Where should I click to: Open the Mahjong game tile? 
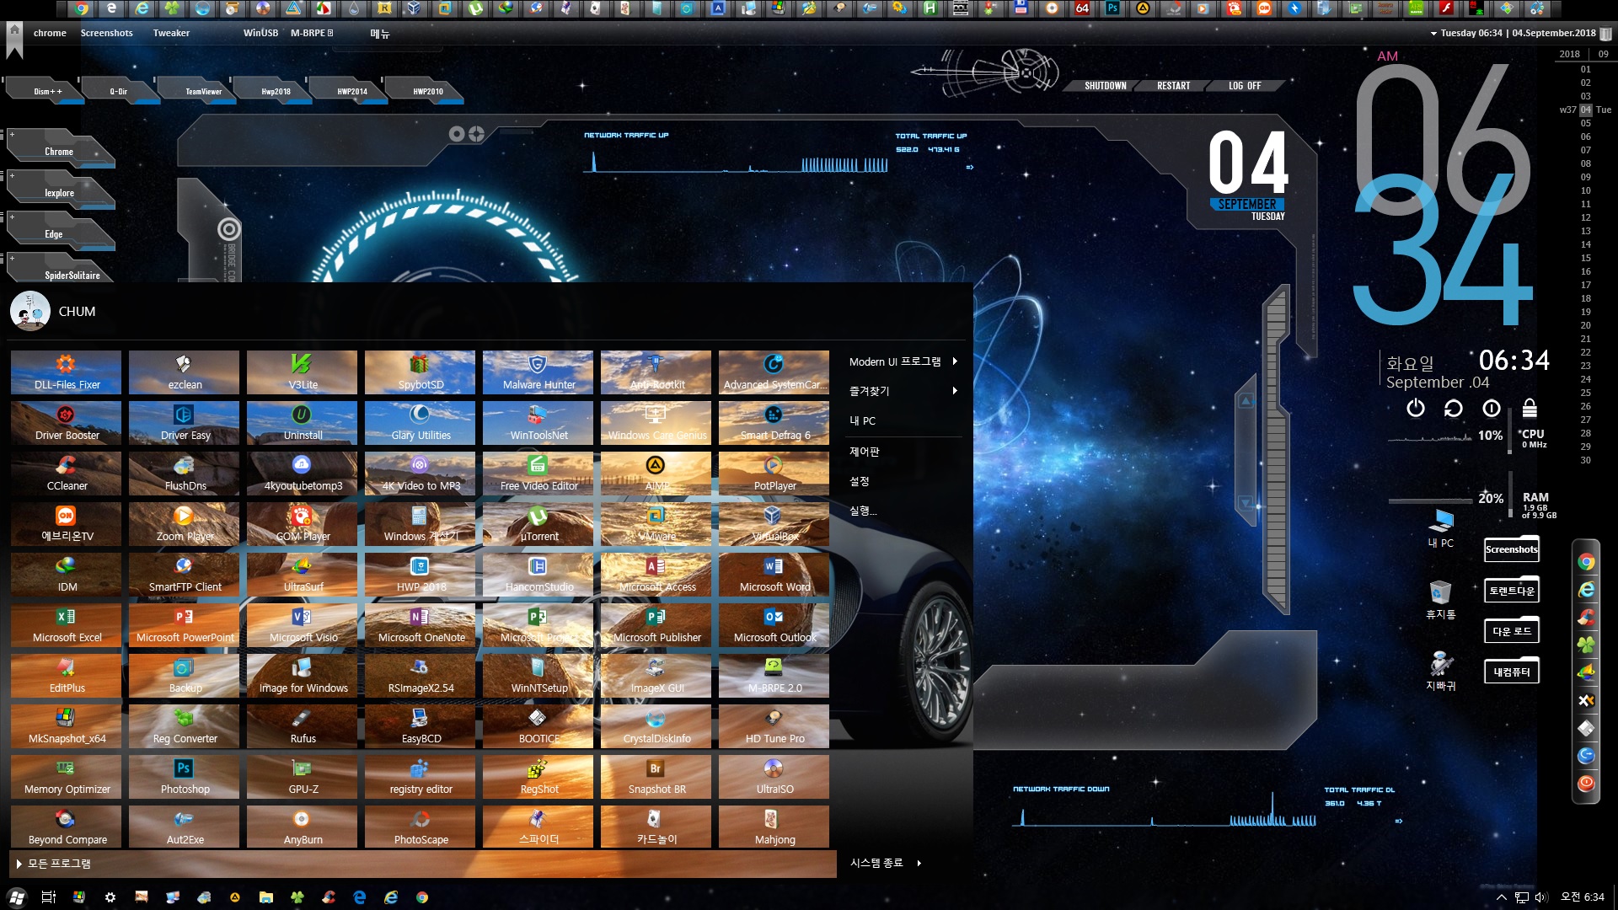click(x=774, y=827)
